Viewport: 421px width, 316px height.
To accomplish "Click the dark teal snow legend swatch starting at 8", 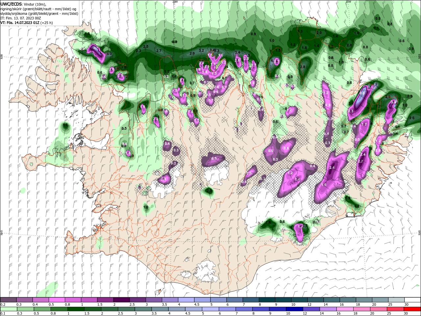I will coord(267,300).
